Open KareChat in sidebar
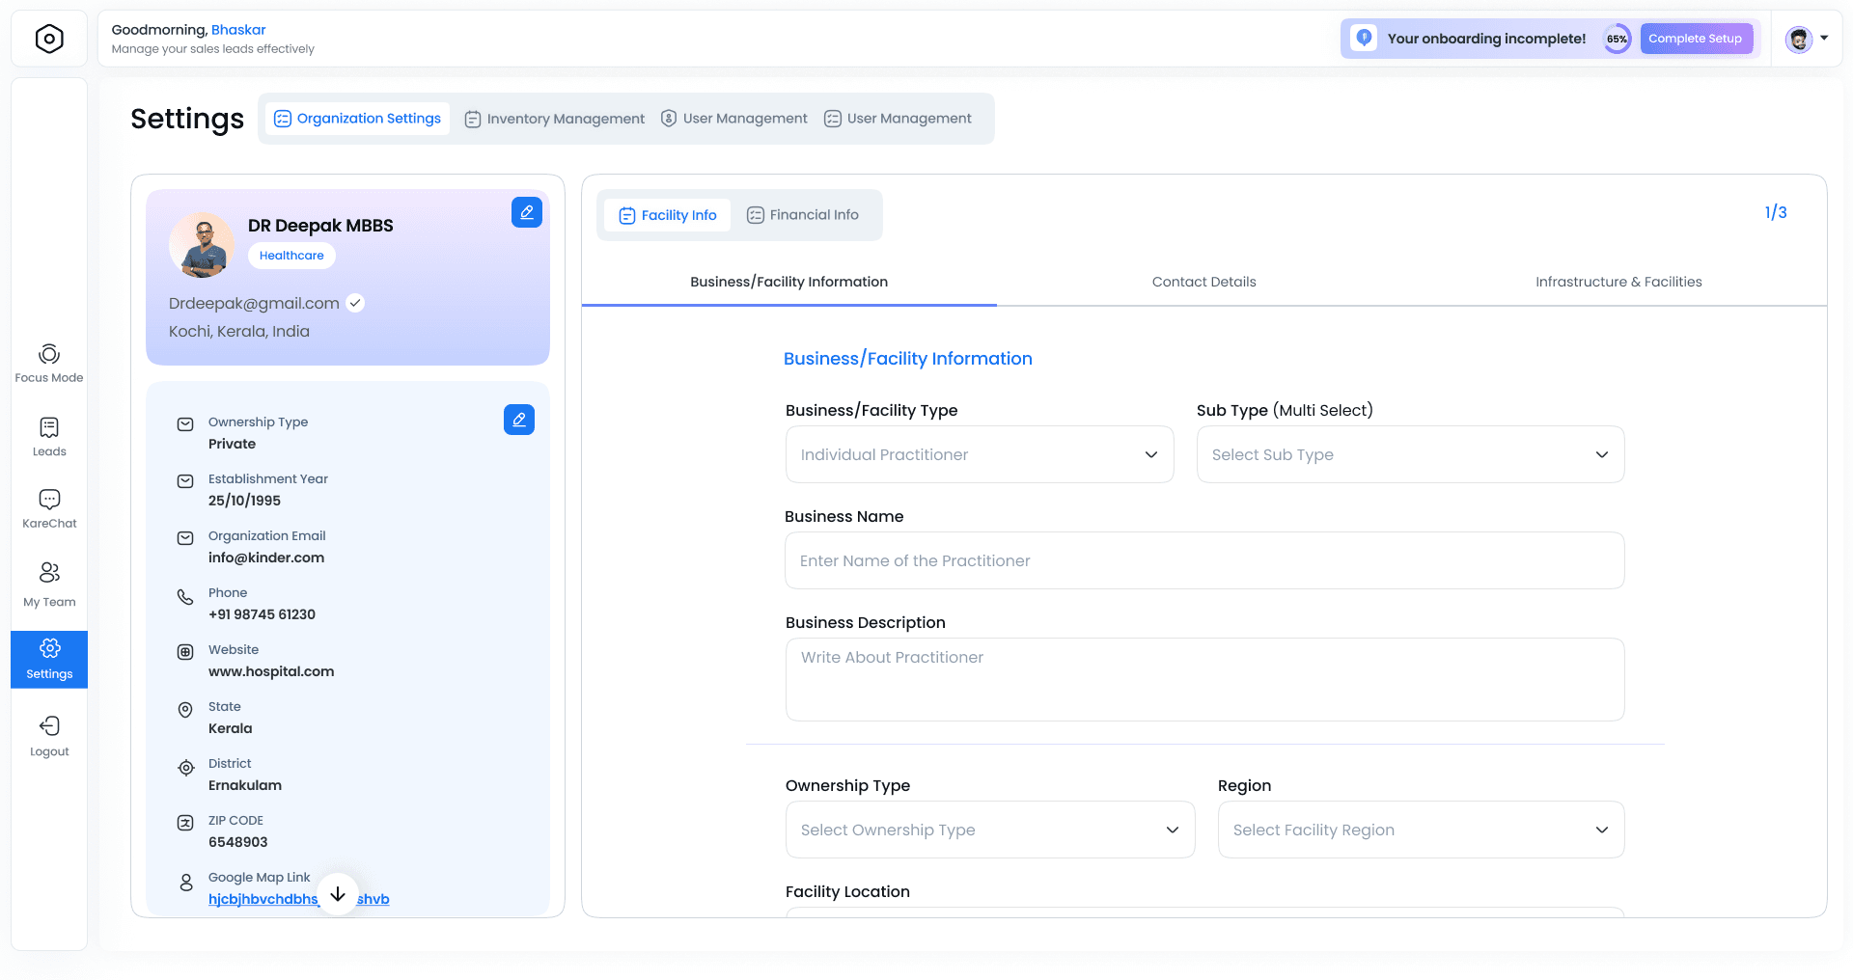Screen dimensions: 1853x980 tap(49, 509)
